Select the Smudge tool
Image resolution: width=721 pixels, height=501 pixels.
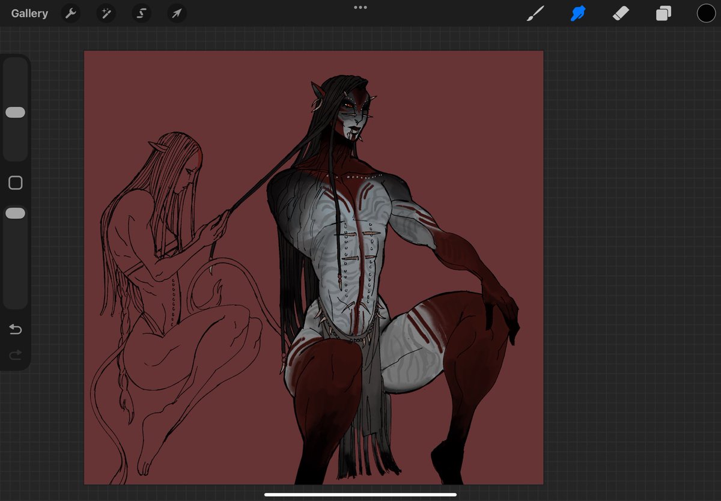tap(578, 13)
